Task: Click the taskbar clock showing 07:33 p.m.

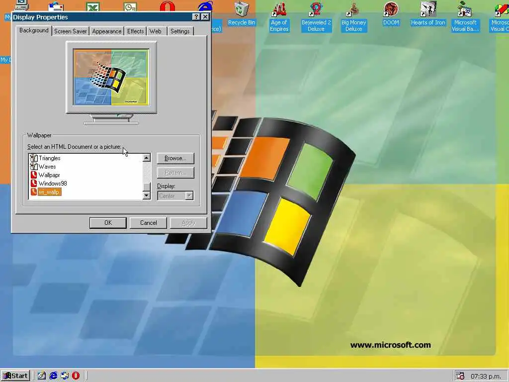Action: (x=485, y=376)
